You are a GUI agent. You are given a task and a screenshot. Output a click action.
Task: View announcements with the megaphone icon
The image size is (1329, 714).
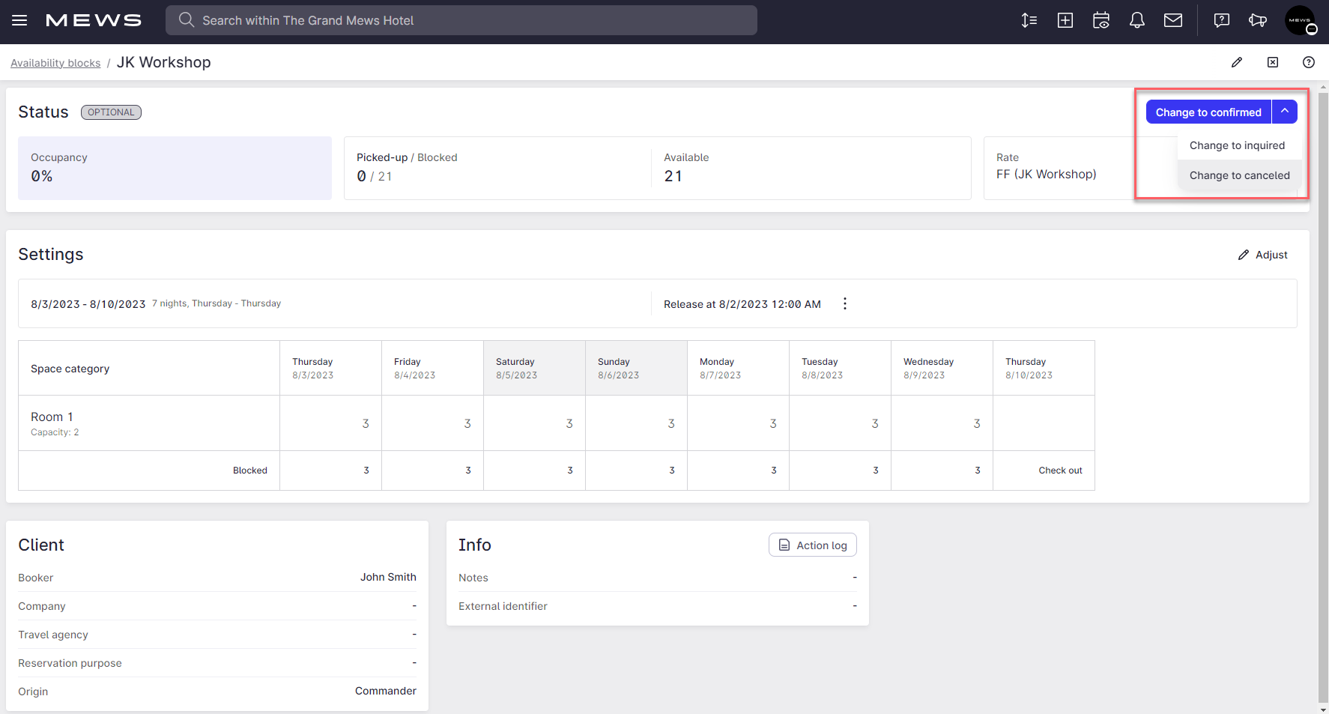[x=1258, y=20]
